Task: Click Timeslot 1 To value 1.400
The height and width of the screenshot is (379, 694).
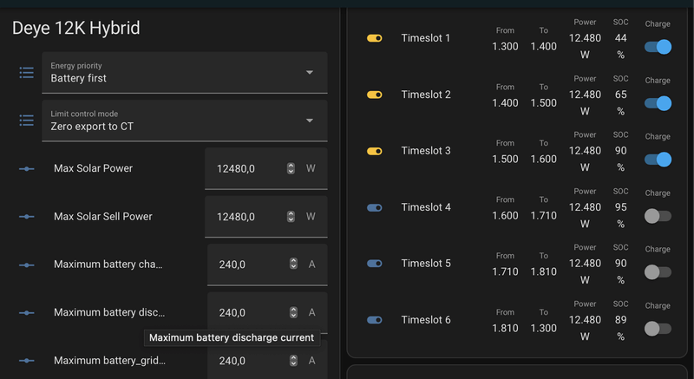Action: 544,47
